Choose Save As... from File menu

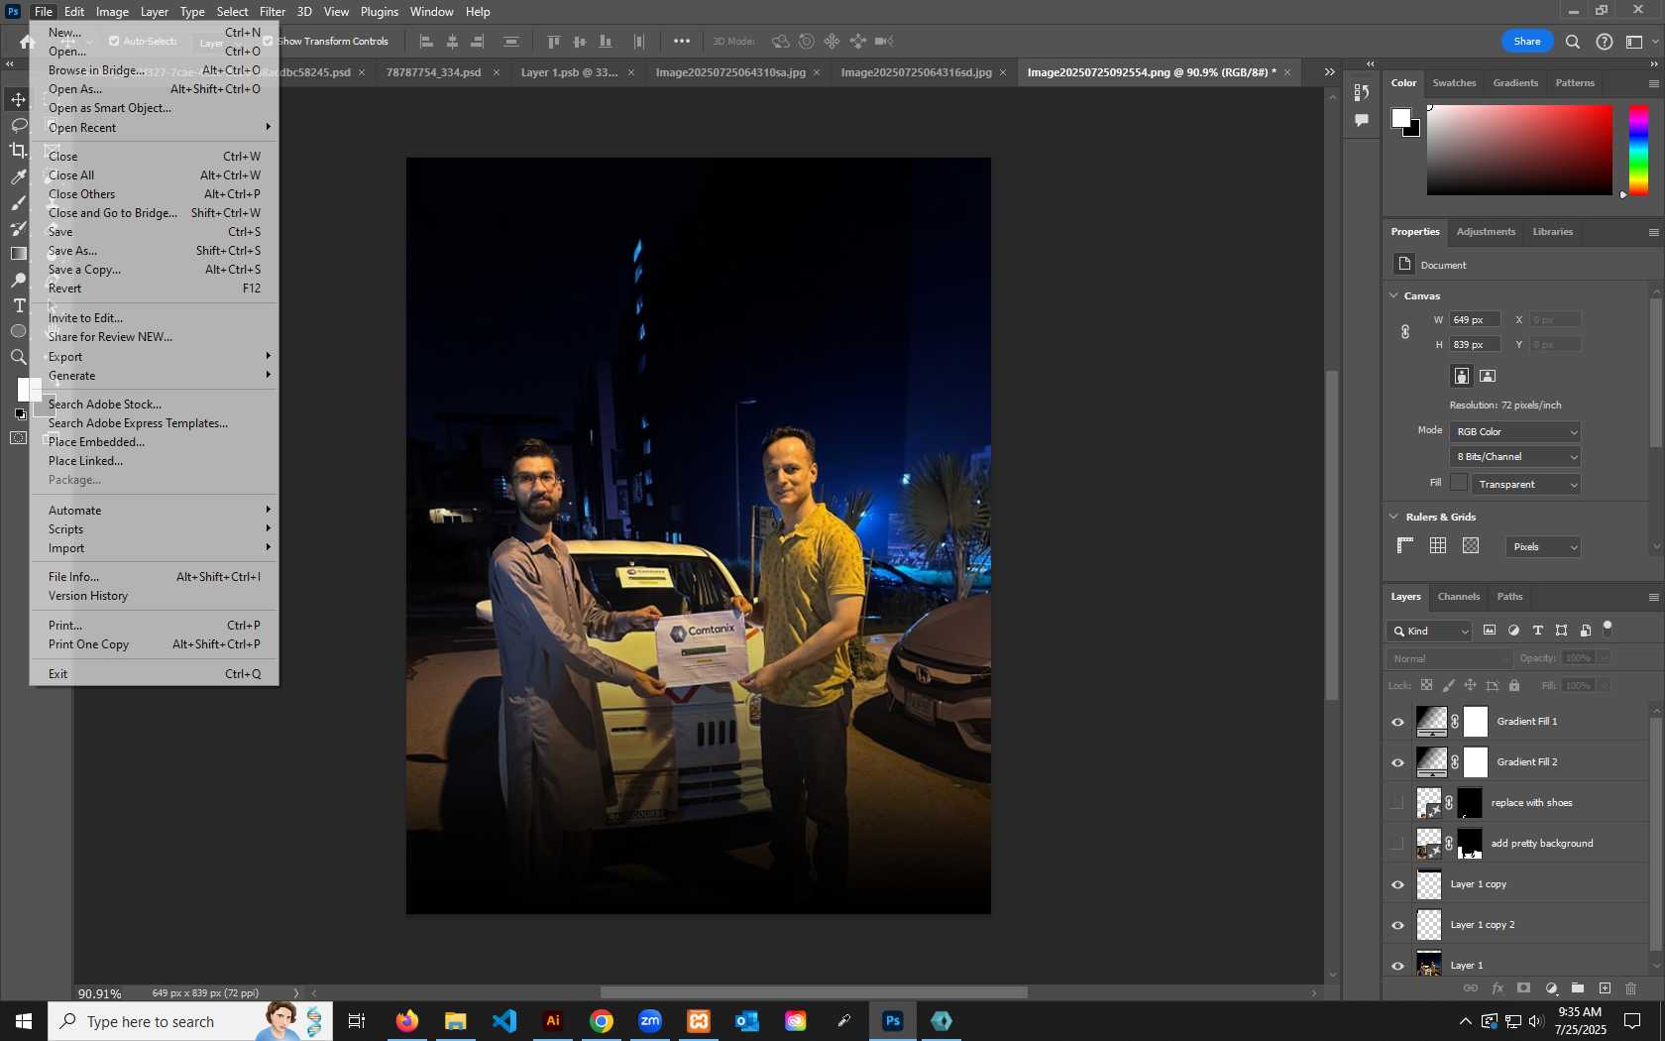tap(155, 251)
